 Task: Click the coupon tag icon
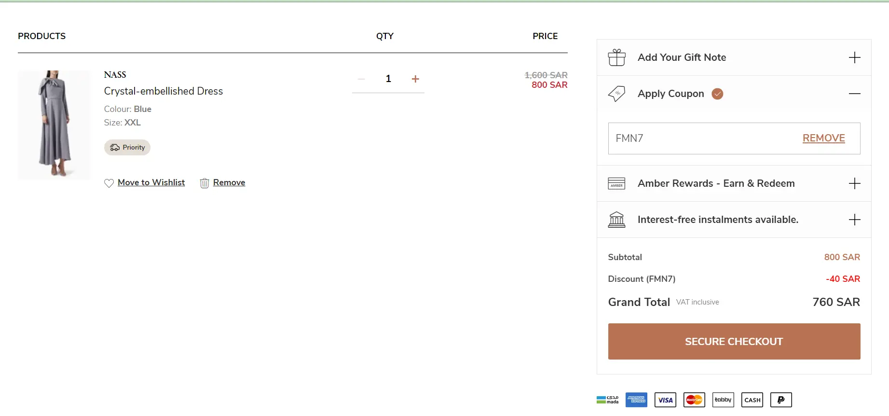(616, 94)
